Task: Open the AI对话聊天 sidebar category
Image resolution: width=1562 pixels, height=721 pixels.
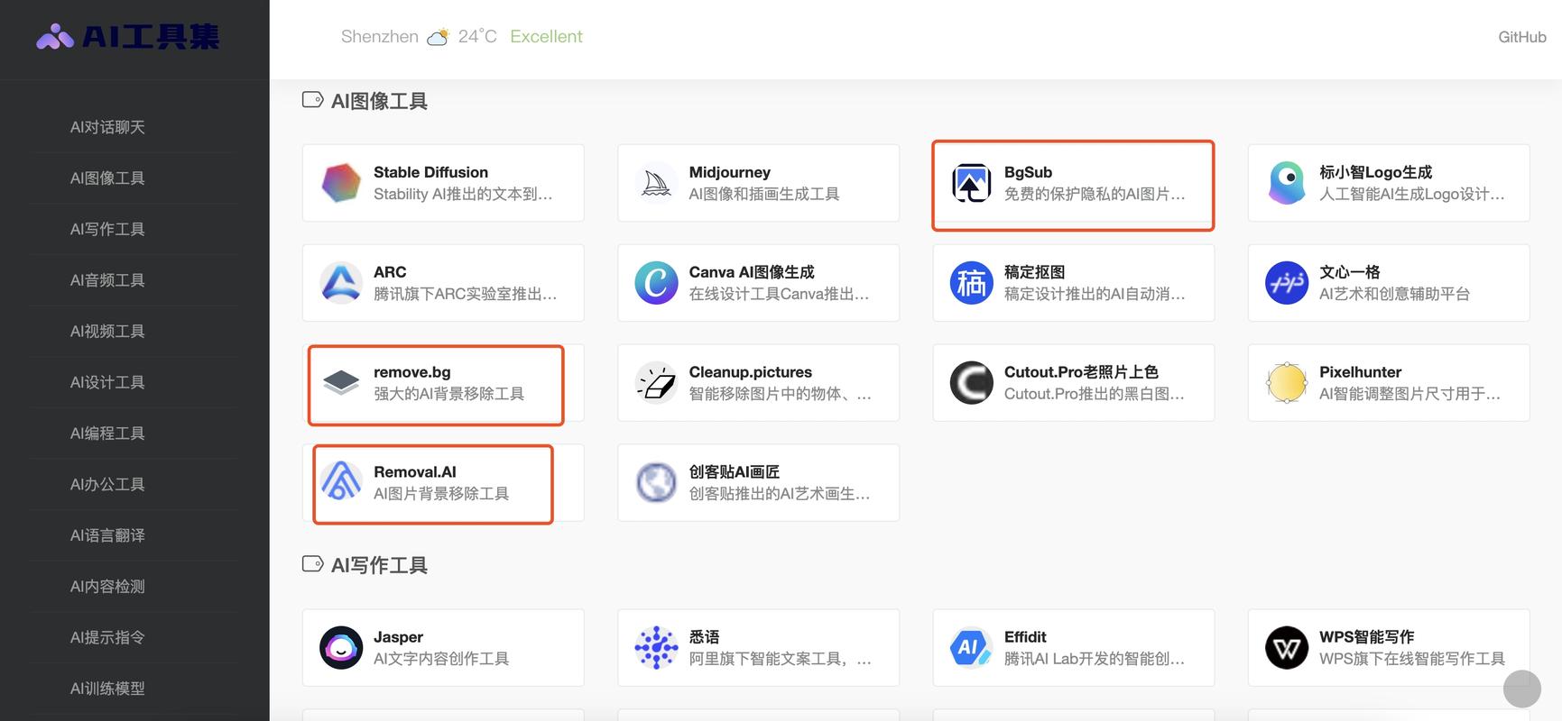Action: click(107, 127)
